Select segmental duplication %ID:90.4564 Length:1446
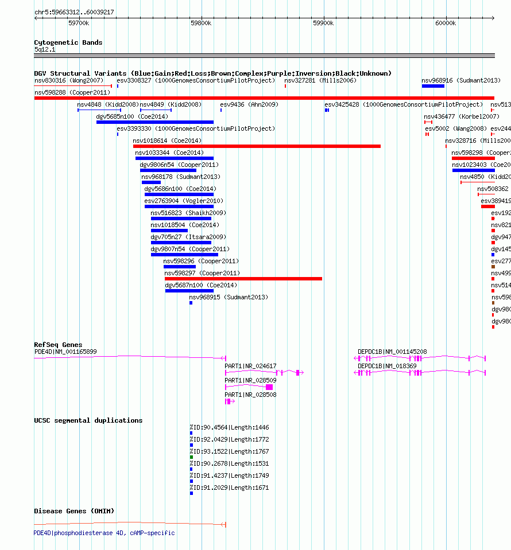The width and height of the screenshot is (511, 550). pos(229,428)
